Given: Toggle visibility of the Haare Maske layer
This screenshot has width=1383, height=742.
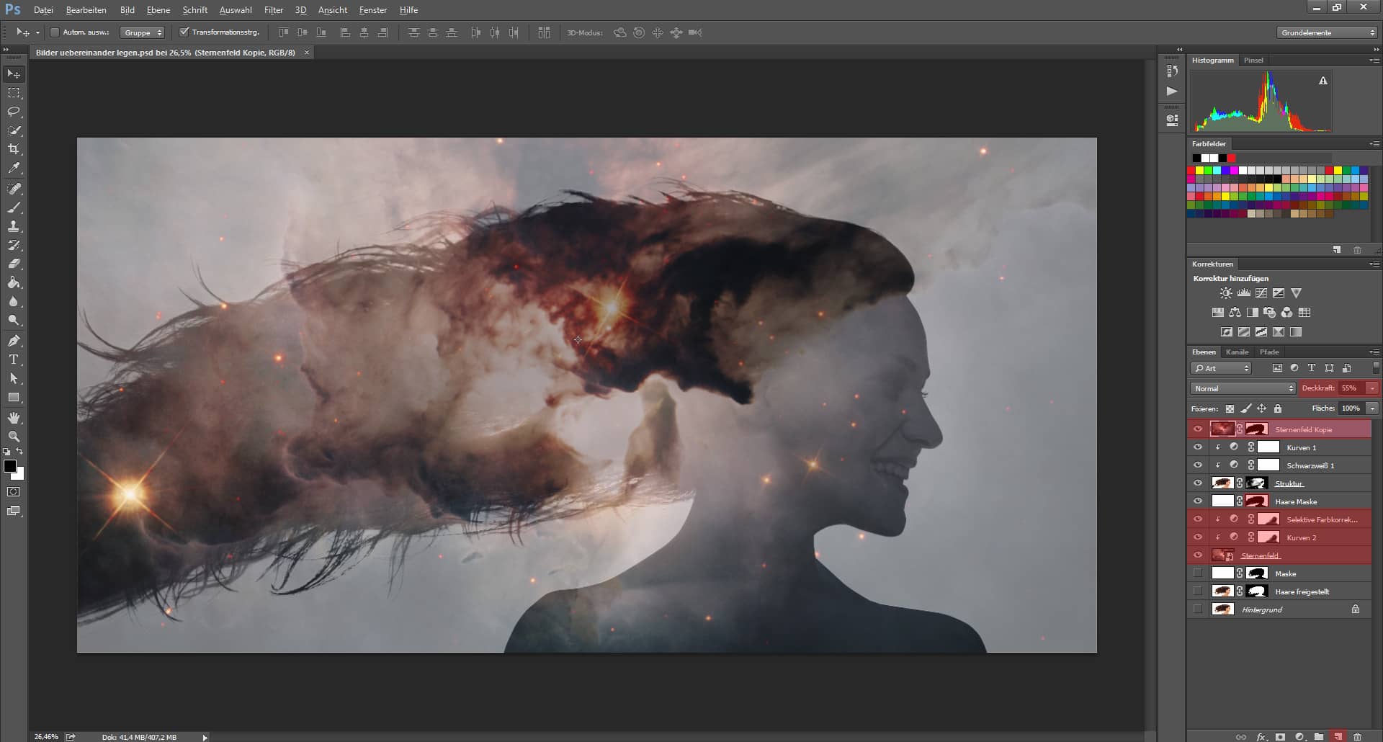Looking at the screenshot, I should click(x=1199, y=502).
